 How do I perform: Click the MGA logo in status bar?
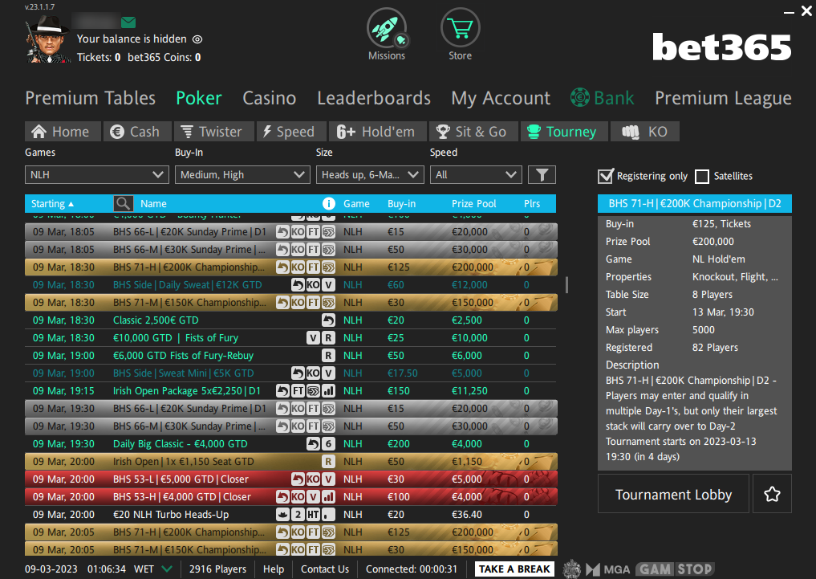pyautogui.click(x=608, y=569)
